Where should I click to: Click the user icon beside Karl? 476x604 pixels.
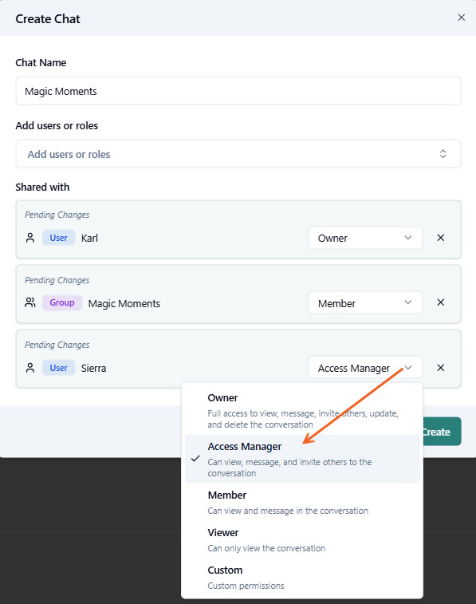(30, 238)
